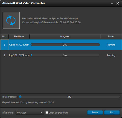The image size is (122, 118).
Task: Click the Progress column header
Action: click(x=65, y=37)
